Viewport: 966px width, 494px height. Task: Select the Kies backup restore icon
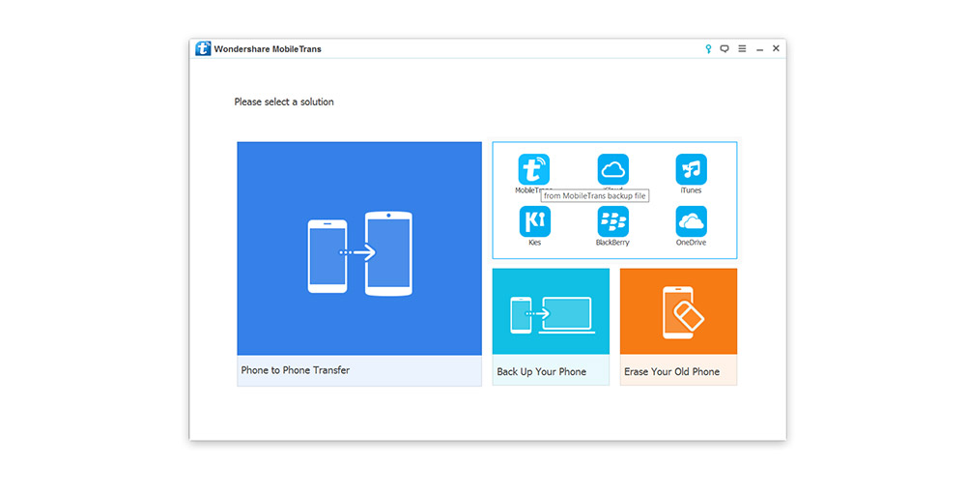click(x=534, y=221)
